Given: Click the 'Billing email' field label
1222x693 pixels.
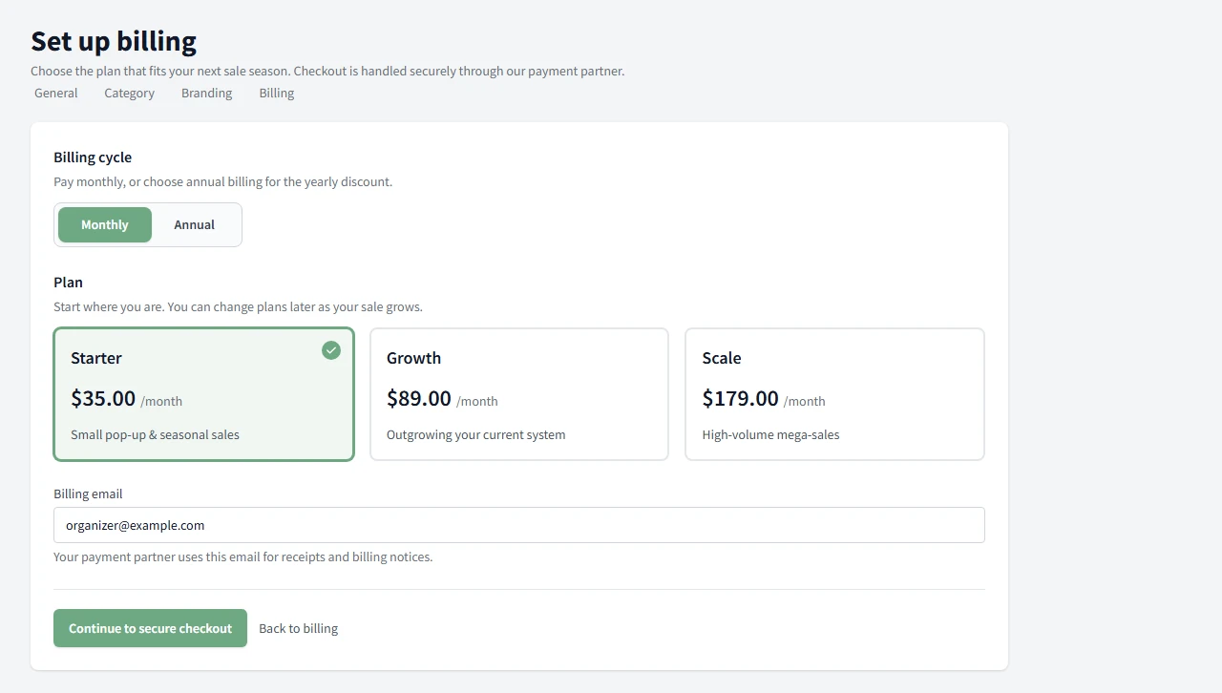Looking at the screenshot, I should [88, 494].
